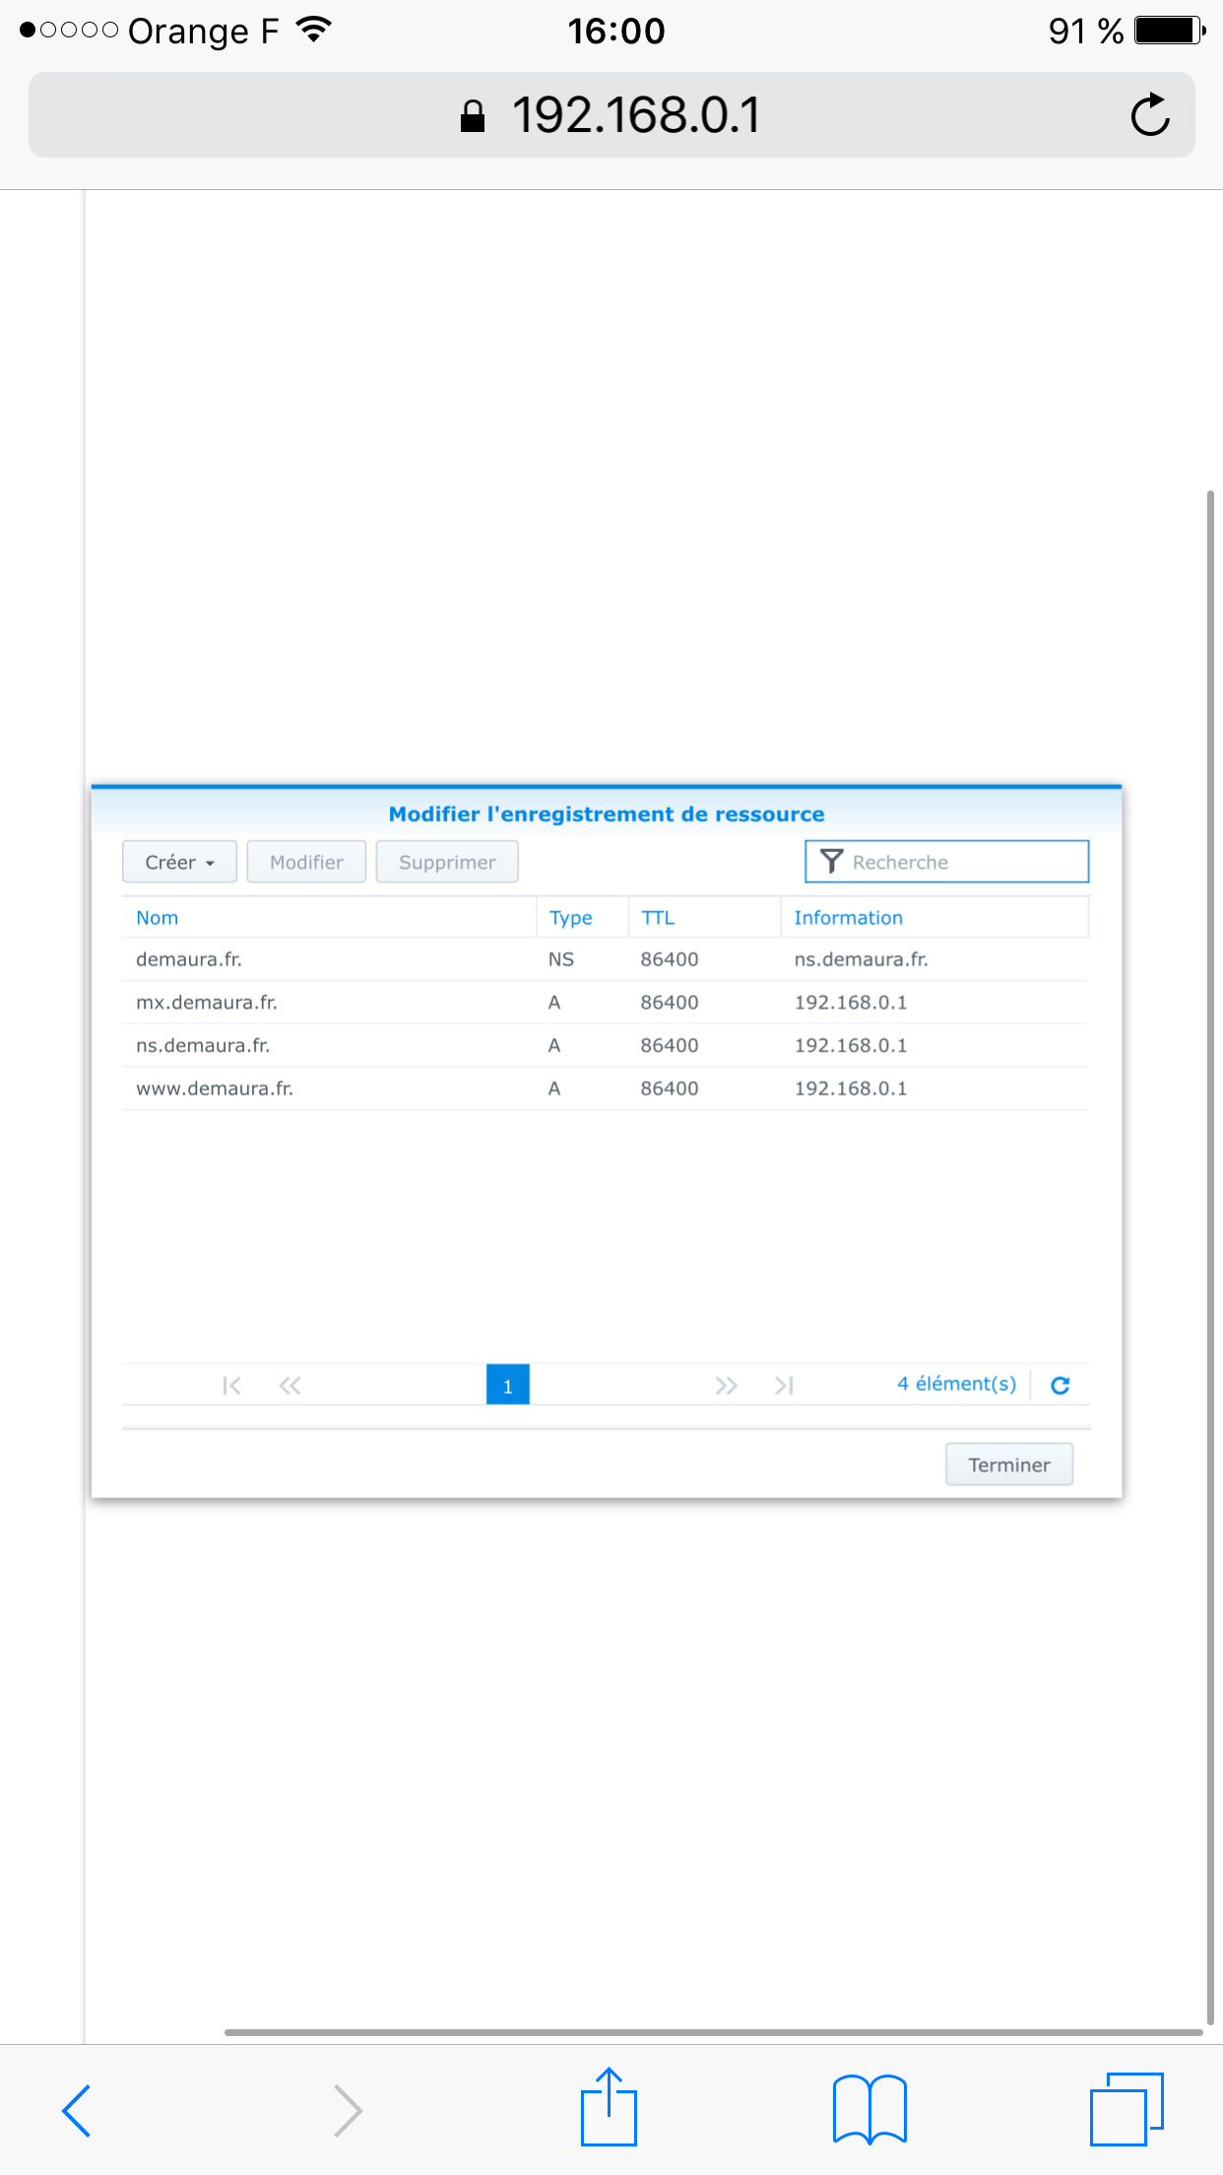Open the Safari share sheet
The height and width of the screenshot is (2175, 1223).
click(x=609, y=2108)
